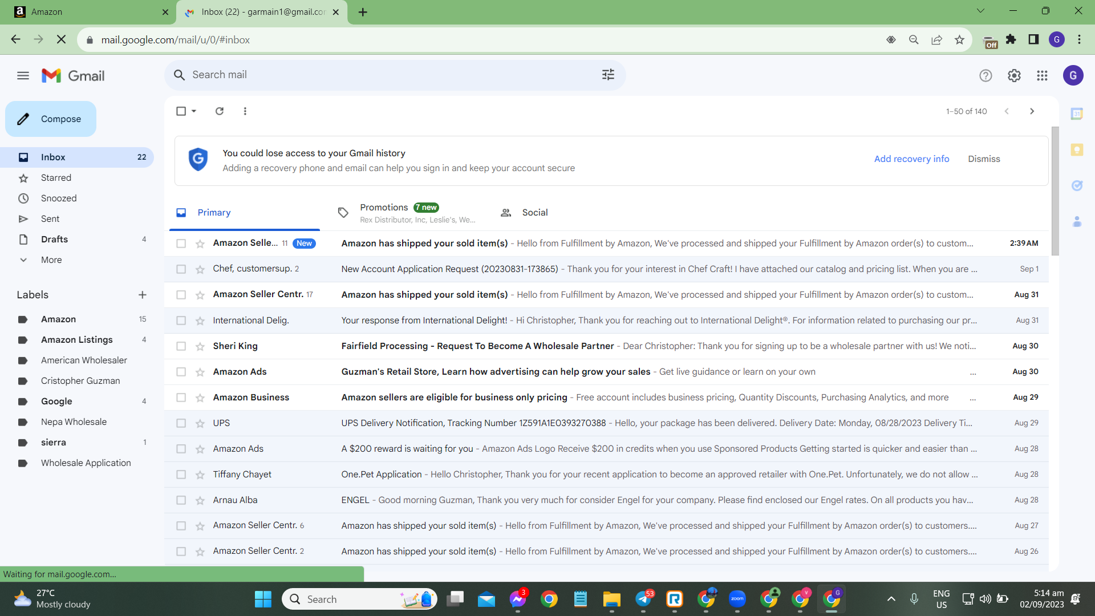
Task: Star the UPS delivery notification email
Action: [200, 423]
